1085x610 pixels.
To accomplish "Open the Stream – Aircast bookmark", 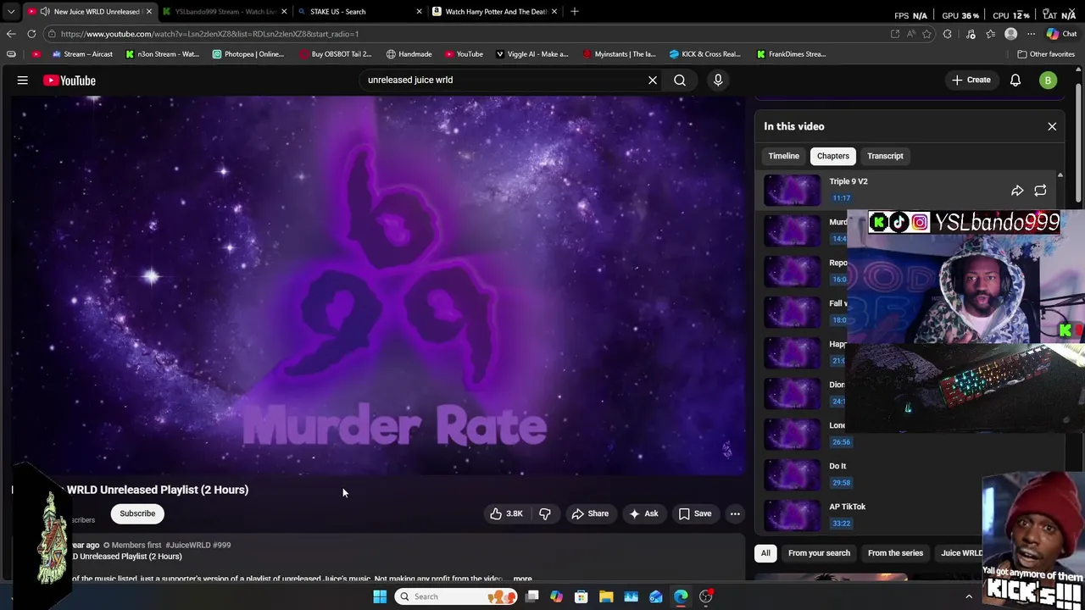I will tap(82, 54).
